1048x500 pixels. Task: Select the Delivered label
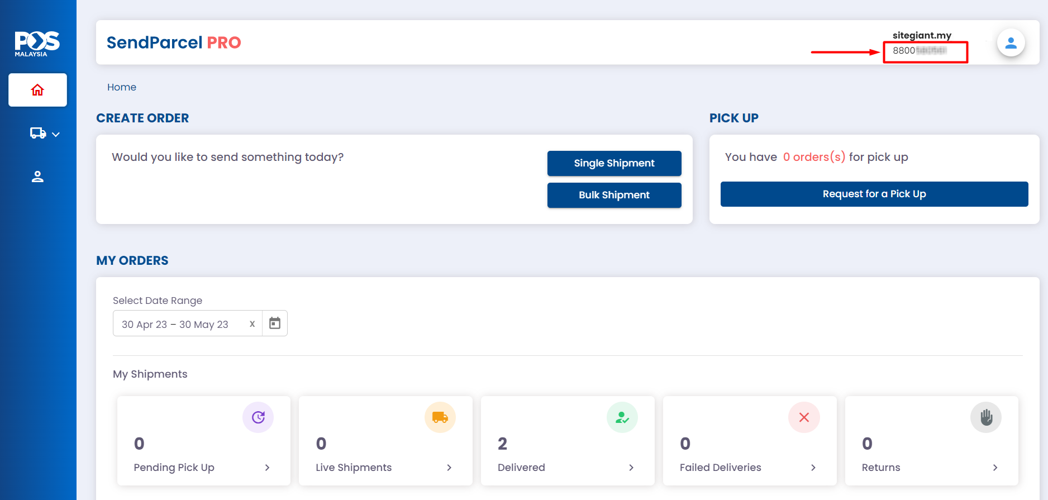click(521, 468)
